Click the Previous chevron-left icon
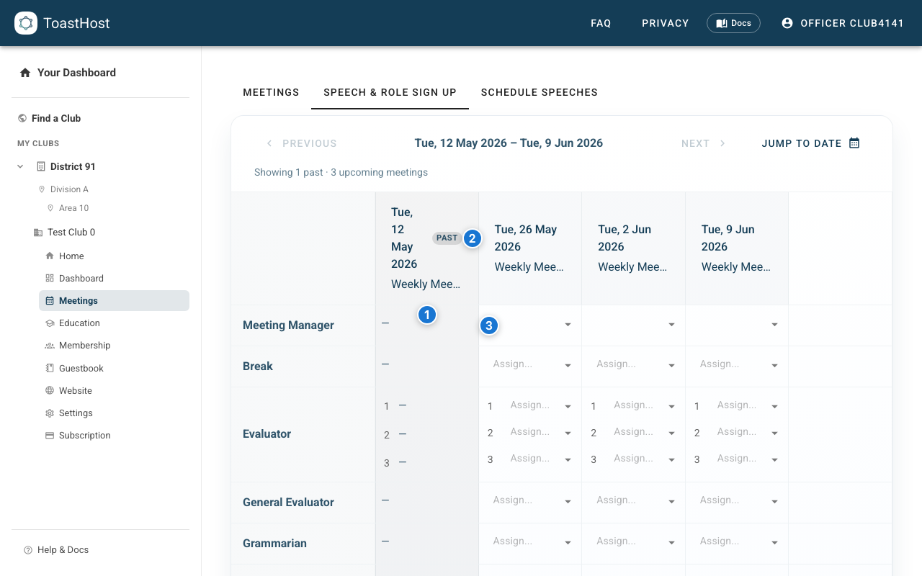The height and width of the screenshot is (576, 922). click(269, 143)
